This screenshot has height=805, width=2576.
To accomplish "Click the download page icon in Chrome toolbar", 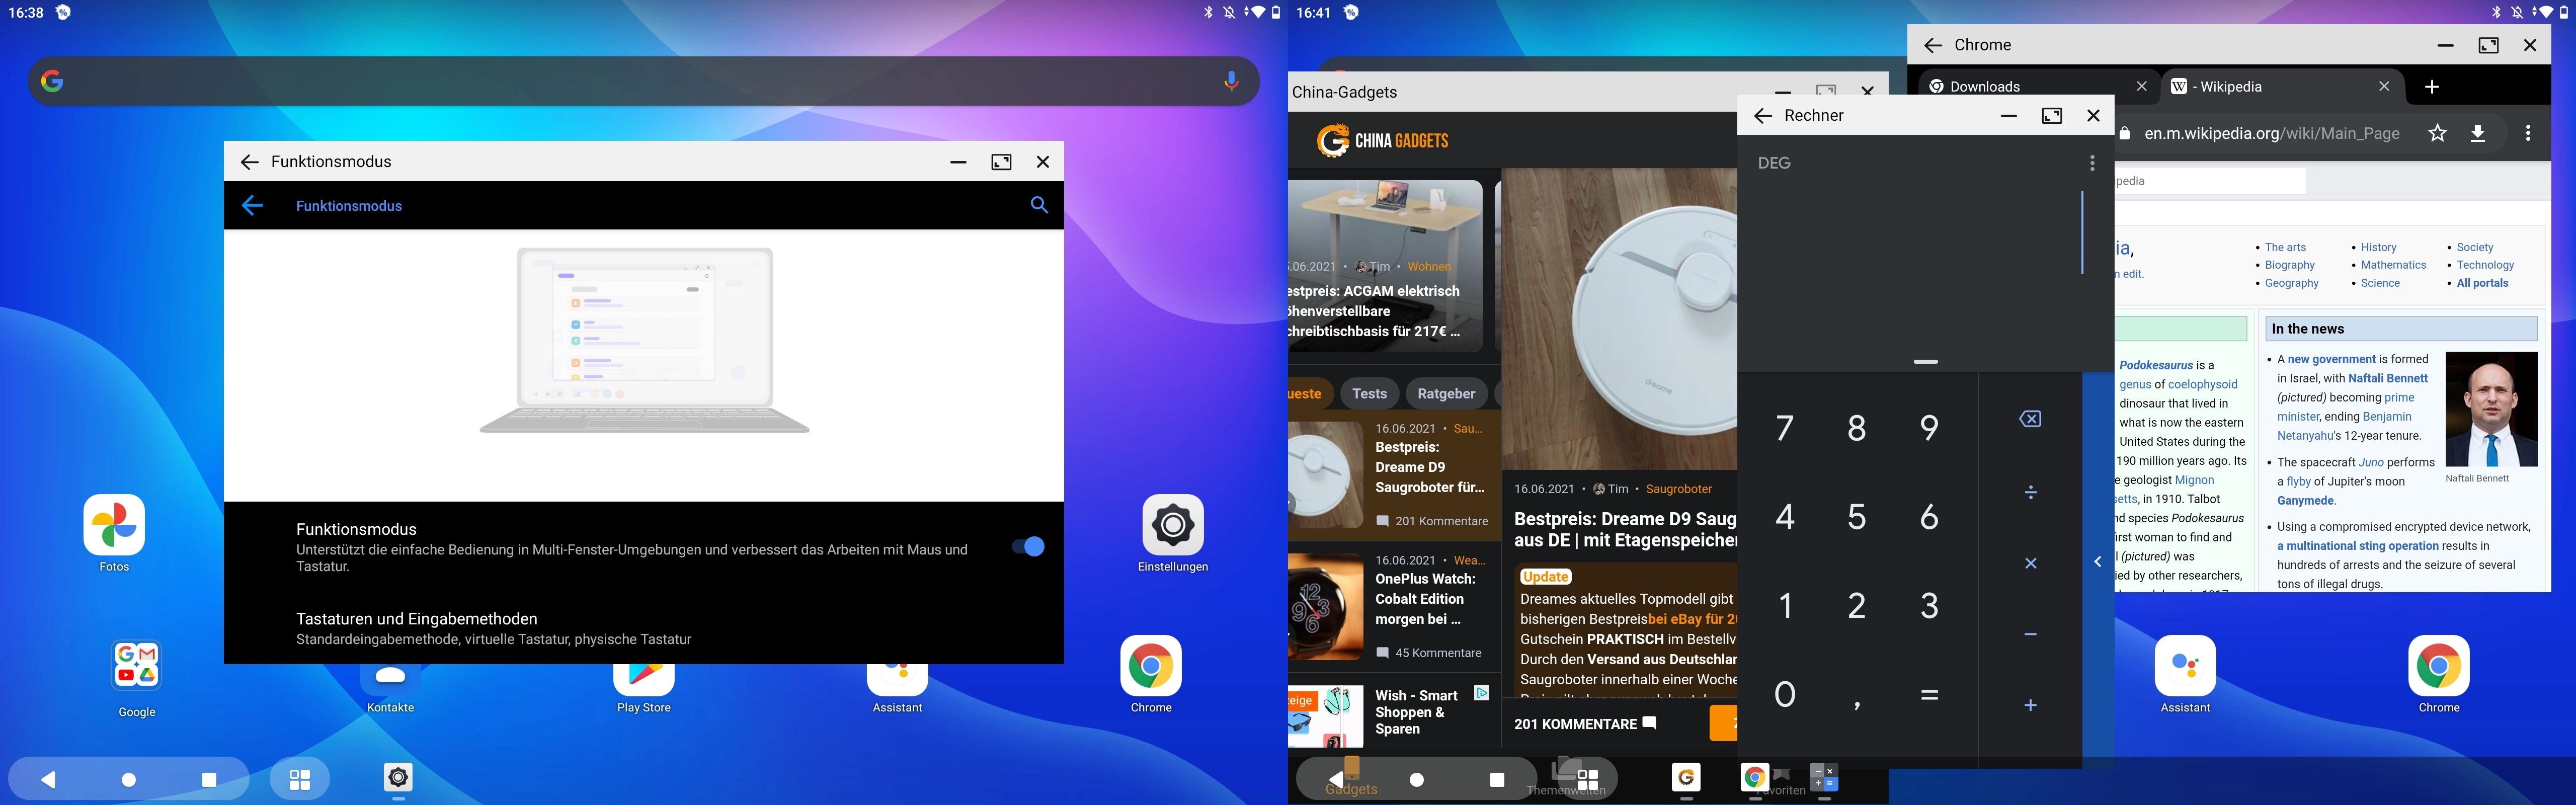I will [x=2478, y=133].
